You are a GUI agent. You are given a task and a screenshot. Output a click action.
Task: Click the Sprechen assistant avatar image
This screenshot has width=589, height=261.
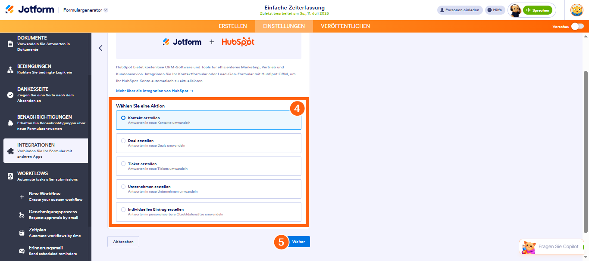click(515, 10)
